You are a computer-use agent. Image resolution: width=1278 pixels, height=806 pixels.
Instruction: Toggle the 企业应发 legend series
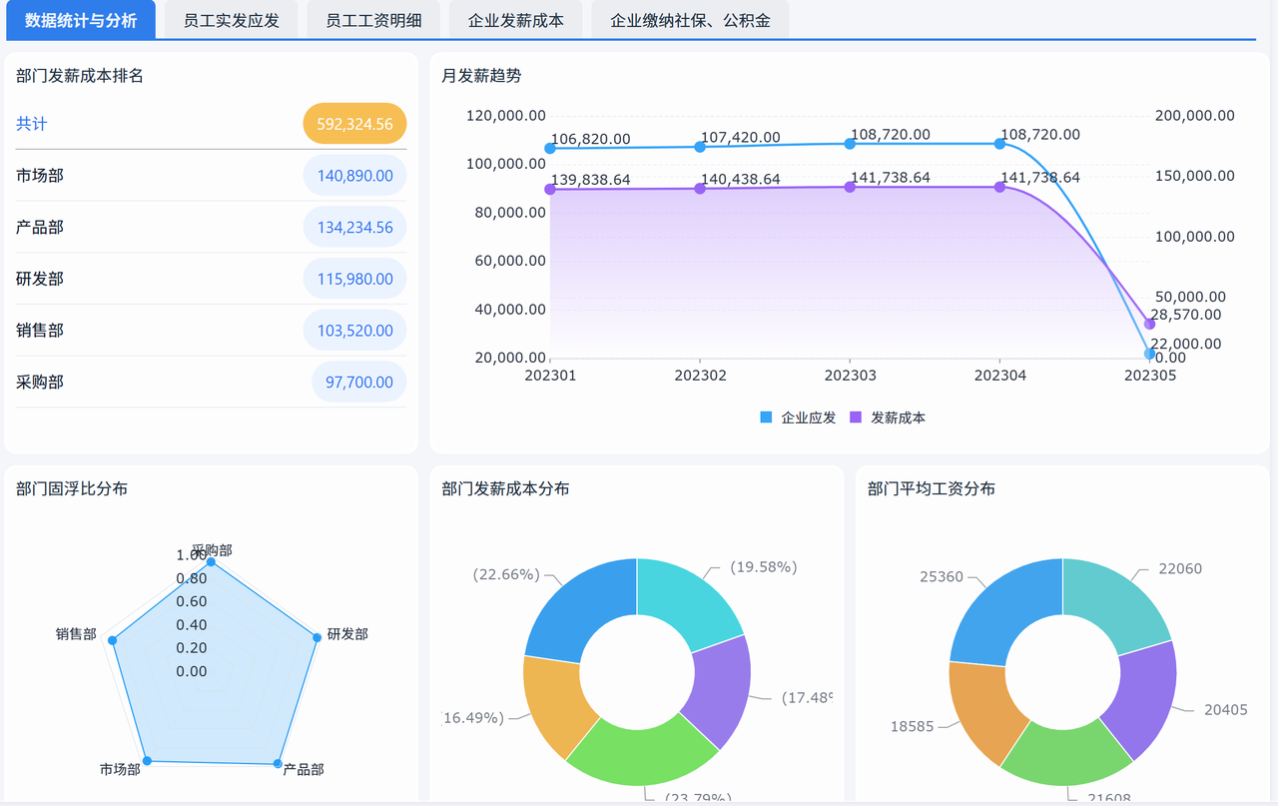(798, 417)
